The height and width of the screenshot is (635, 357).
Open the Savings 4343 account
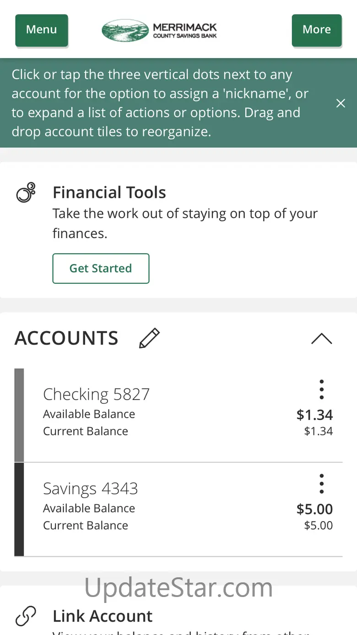point(91,489)
